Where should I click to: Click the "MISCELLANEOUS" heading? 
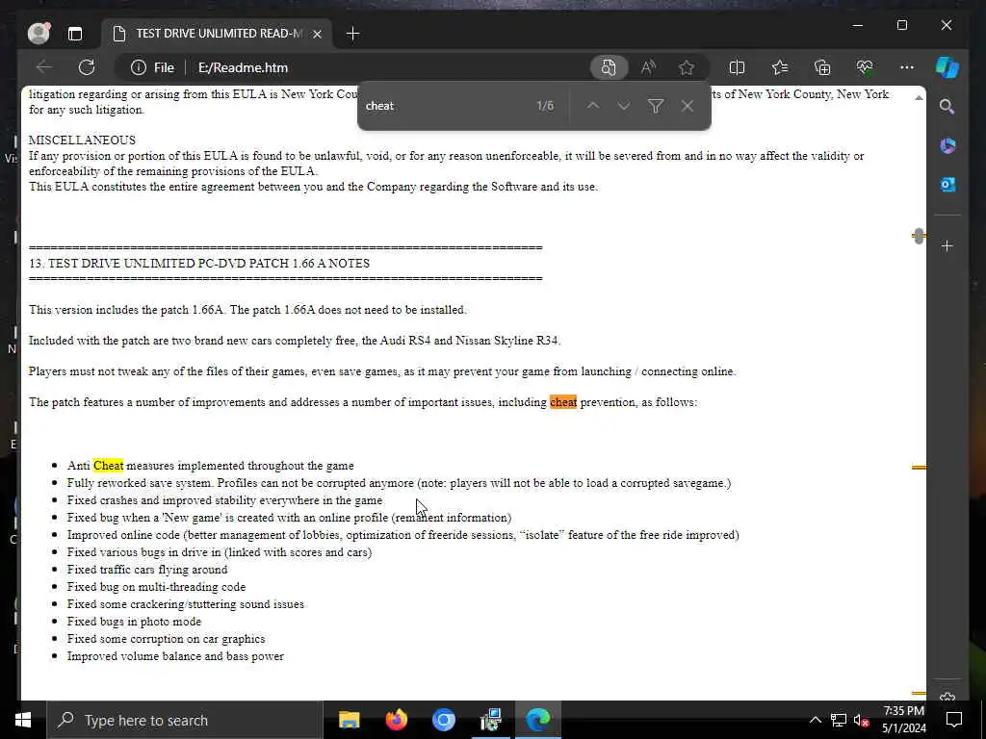pyautogui.click(x=82, y=140)
